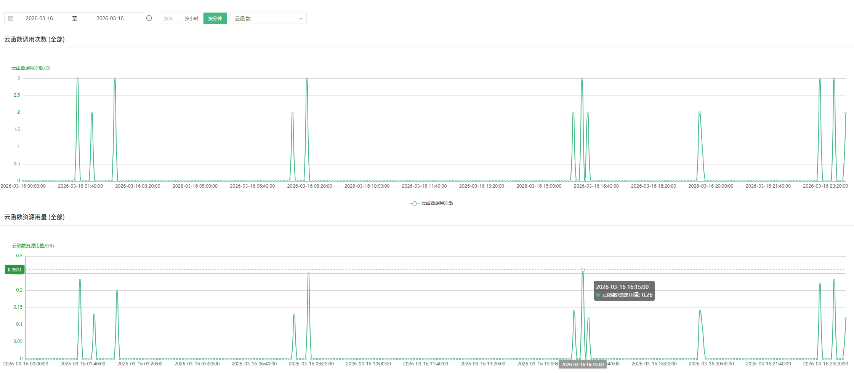854x373 pixels.
Task: Switch granularity to 按小时 (by hour)
Action: click(x=191, y=18)
